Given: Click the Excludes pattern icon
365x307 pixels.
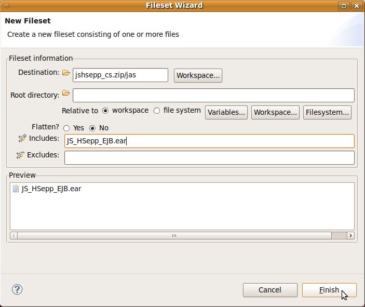Looking at the screenshot, I should point(21,155).
